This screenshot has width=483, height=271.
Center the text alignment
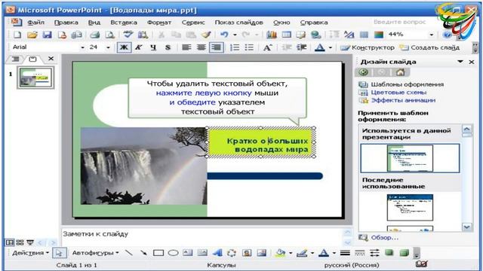202,47
